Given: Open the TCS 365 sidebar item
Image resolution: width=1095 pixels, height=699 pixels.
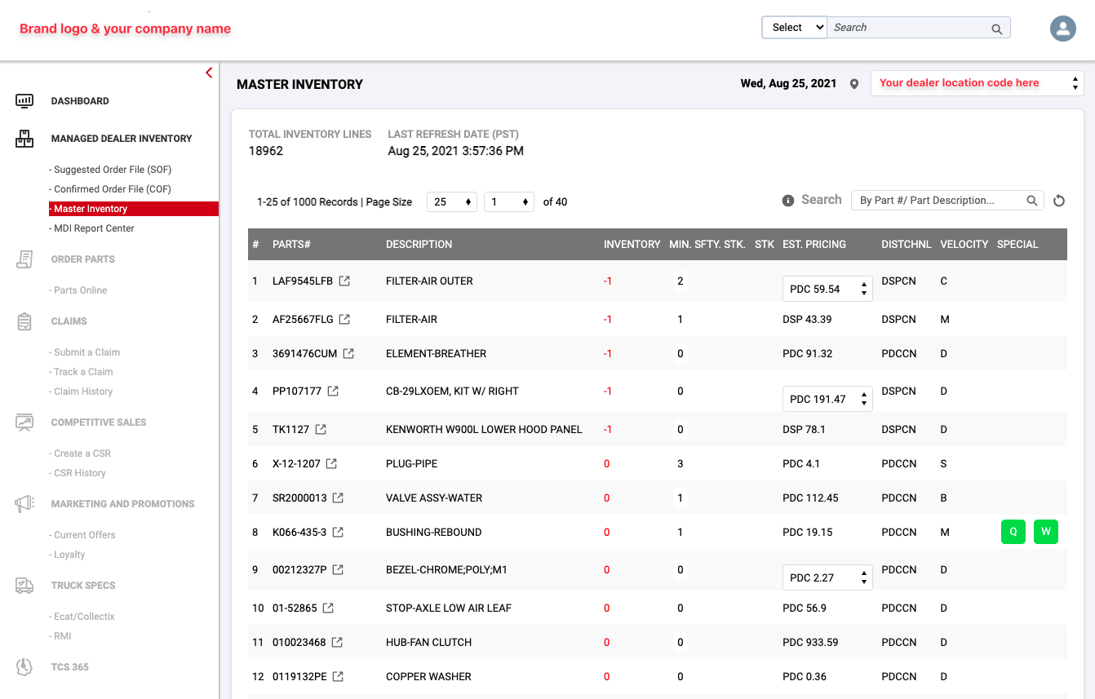Looking at the screenshot, I should point(70,667).
